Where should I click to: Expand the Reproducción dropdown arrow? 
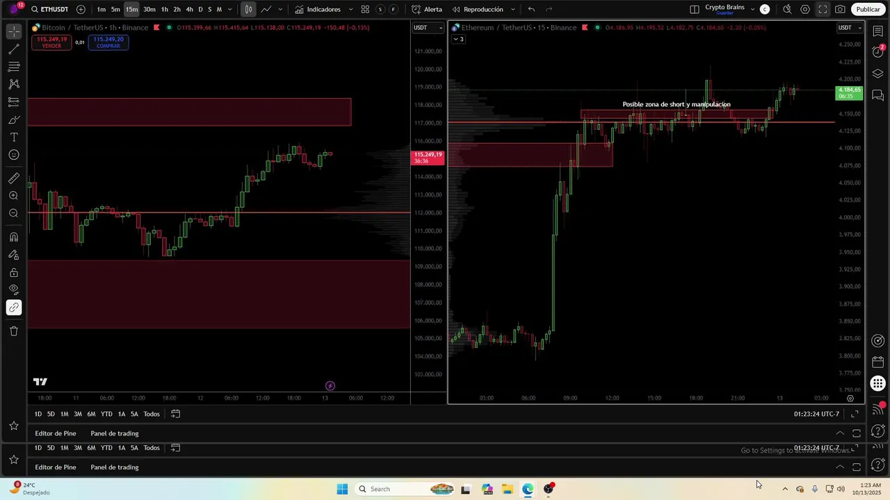pyautogui.click(x=513, y=9)
